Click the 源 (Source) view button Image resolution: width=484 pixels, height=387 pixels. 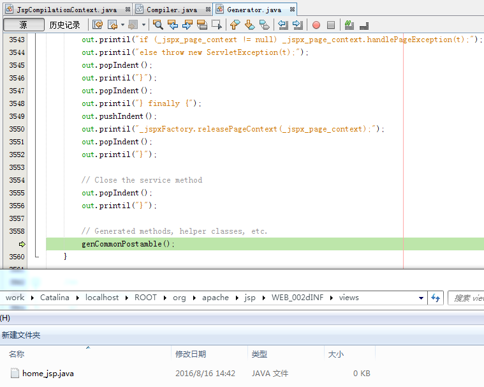coord(24,25)
